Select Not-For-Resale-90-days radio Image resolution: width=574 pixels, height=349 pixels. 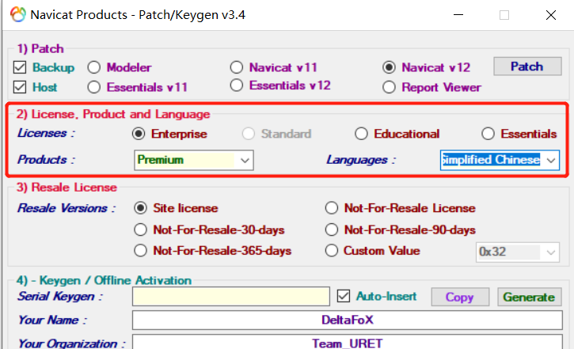coord(332,230)
